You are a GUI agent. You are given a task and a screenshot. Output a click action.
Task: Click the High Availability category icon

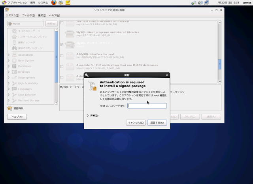click(x=14, y=83)
